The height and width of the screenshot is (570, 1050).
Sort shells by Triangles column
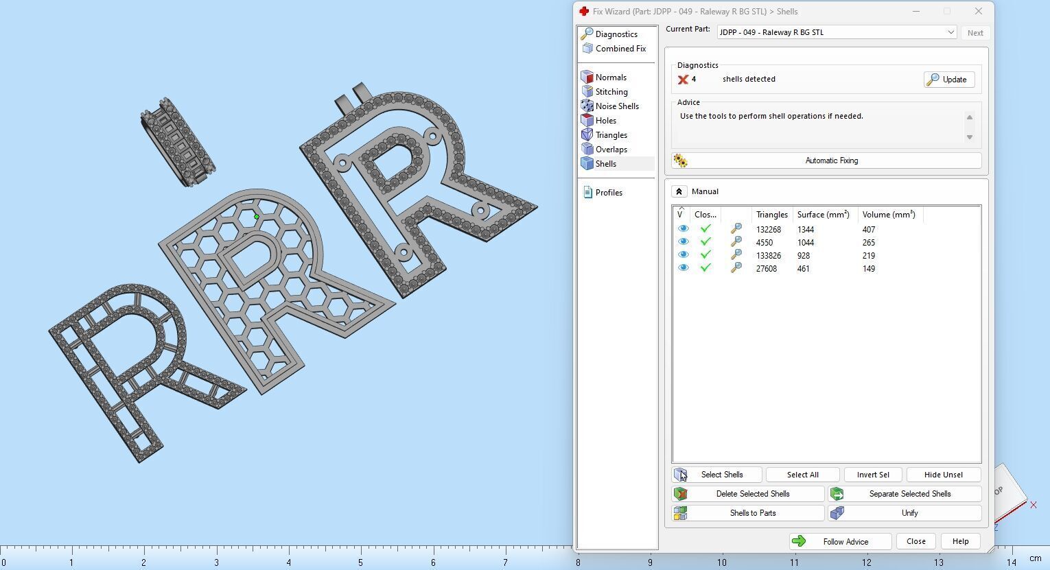coord(772,215)
